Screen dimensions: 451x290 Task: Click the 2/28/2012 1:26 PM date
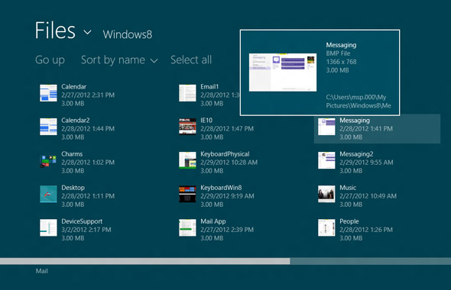[x=366, y=230]
